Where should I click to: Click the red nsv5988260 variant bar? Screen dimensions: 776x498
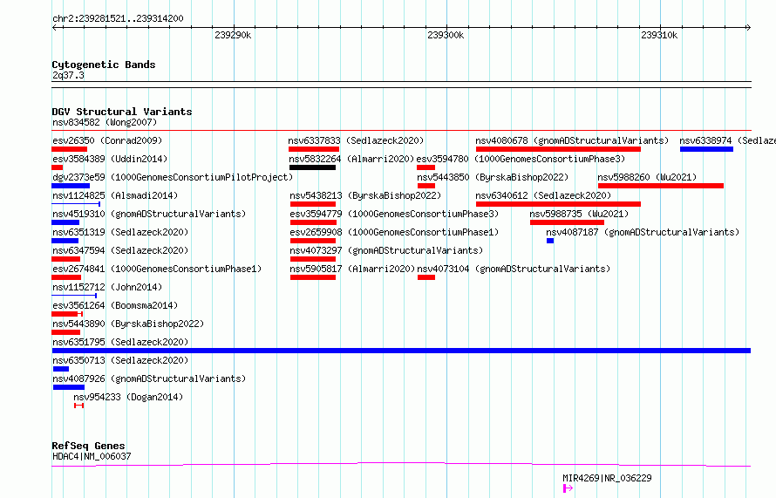(x=661, y=186)
